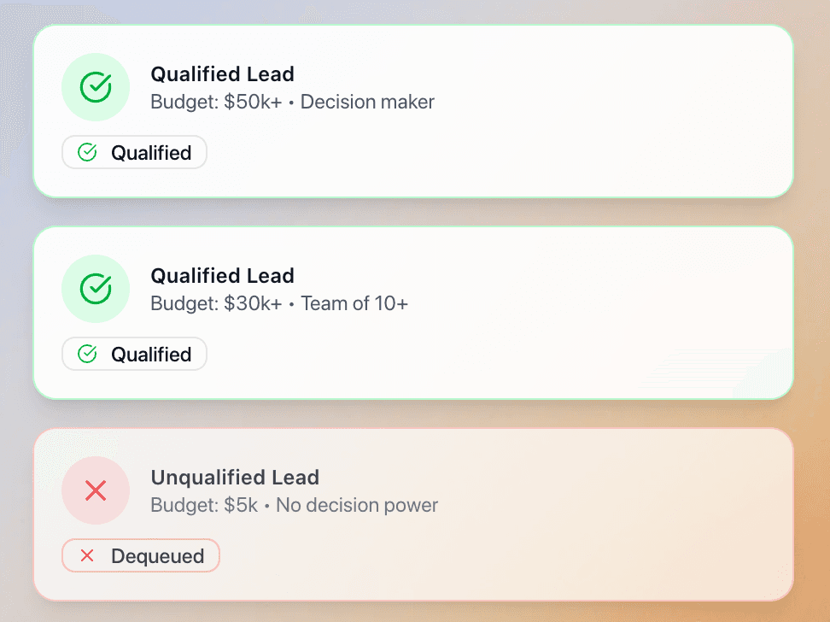Expand the Unqualified Lead card

pyautogui.click(x=413, y=513)
